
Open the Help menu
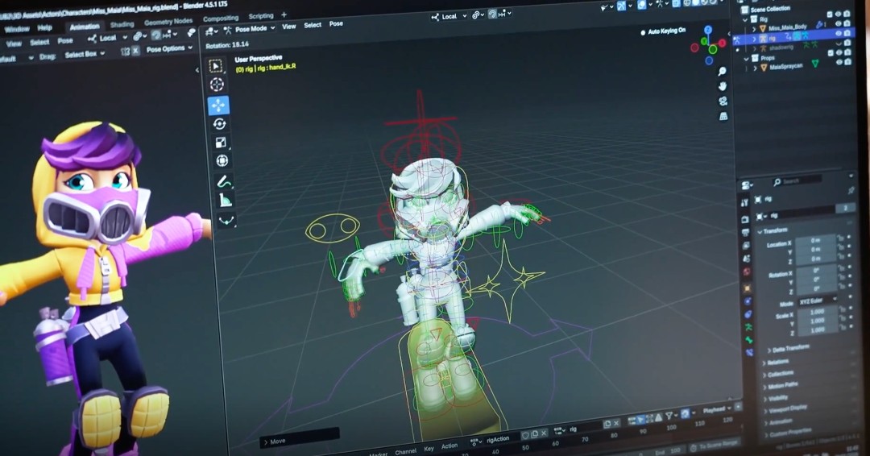click(45, 27)
